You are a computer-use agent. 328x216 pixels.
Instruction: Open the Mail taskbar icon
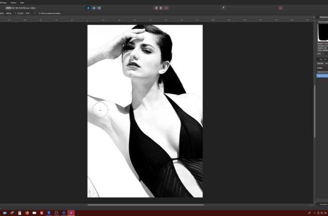pos(34,213)
